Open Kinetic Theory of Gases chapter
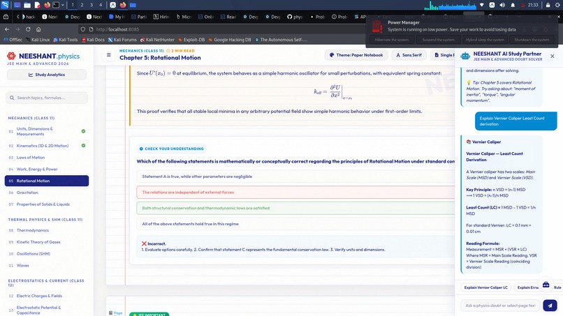 (x=47, y=242)
